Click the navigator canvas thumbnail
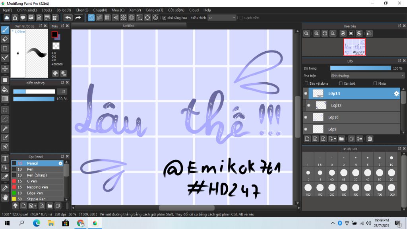Viewport: 407px width, 229px height. click(355, 47)
